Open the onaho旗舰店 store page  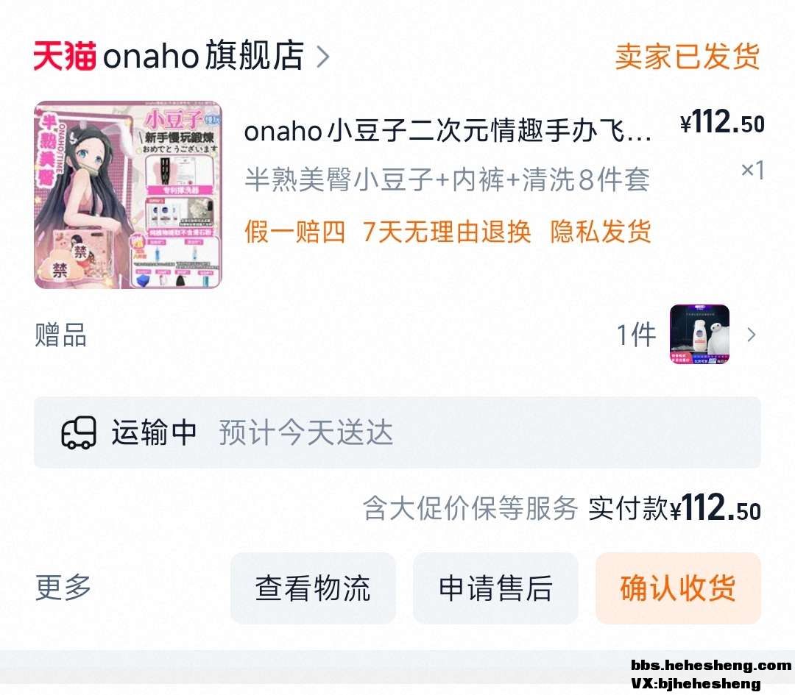[203, 55]
